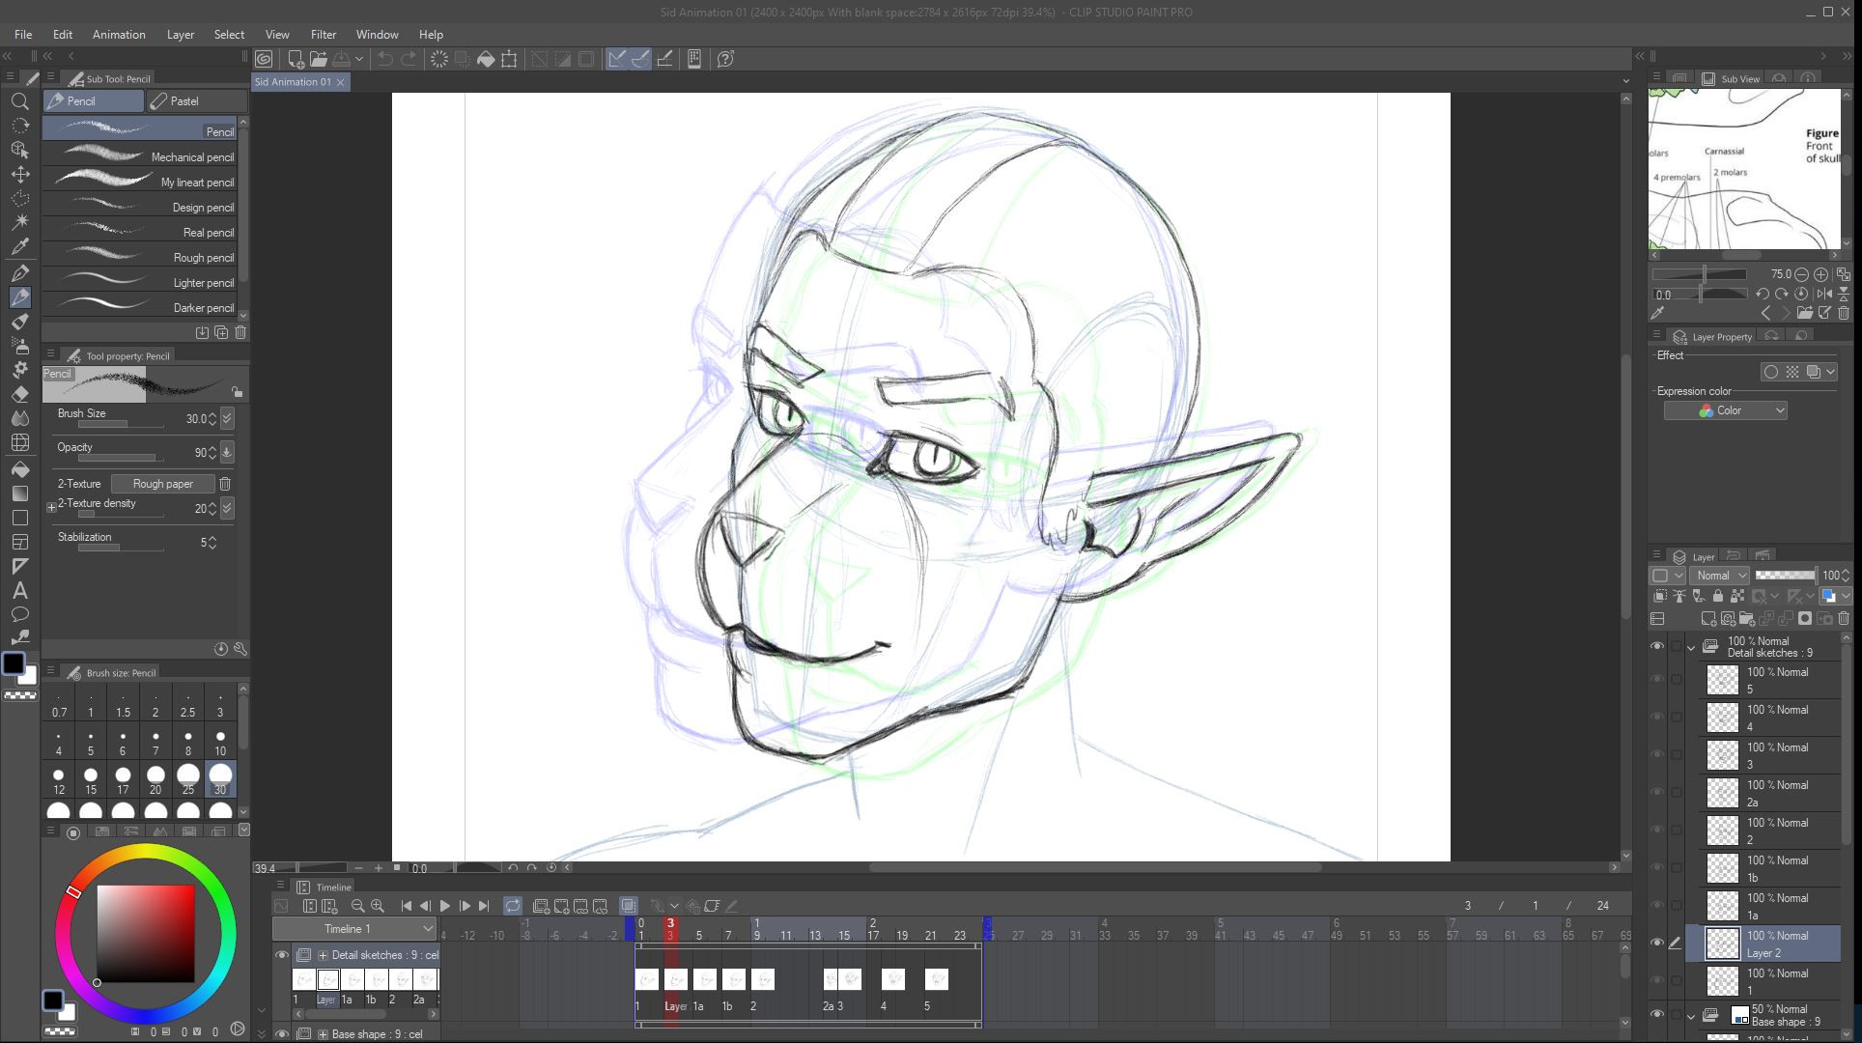This screenshot has width=1862, height=1043.
Task: Select the Pen tool in the toolbar
Action: (19, 273)
